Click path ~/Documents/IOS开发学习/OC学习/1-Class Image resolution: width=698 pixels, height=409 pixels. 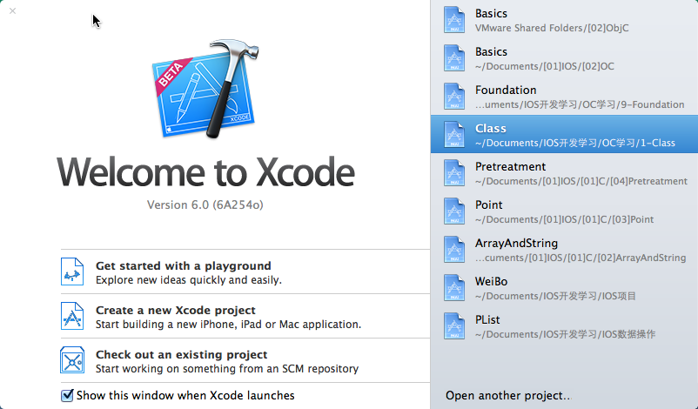click(x=574, y=143)
